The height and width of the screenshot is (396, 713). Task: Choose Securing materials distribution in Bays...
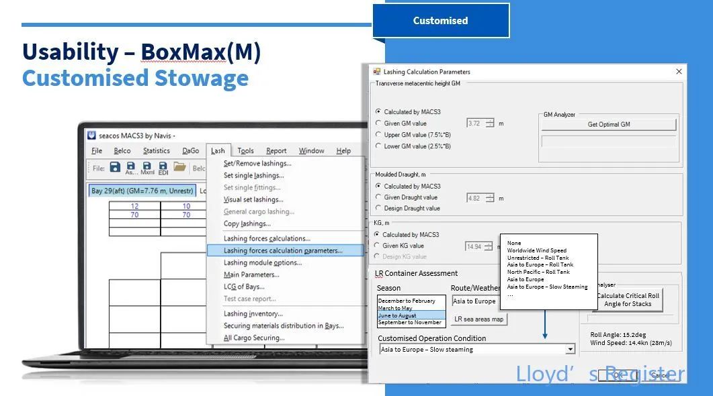pyautogui.click(x=286, y=326)
